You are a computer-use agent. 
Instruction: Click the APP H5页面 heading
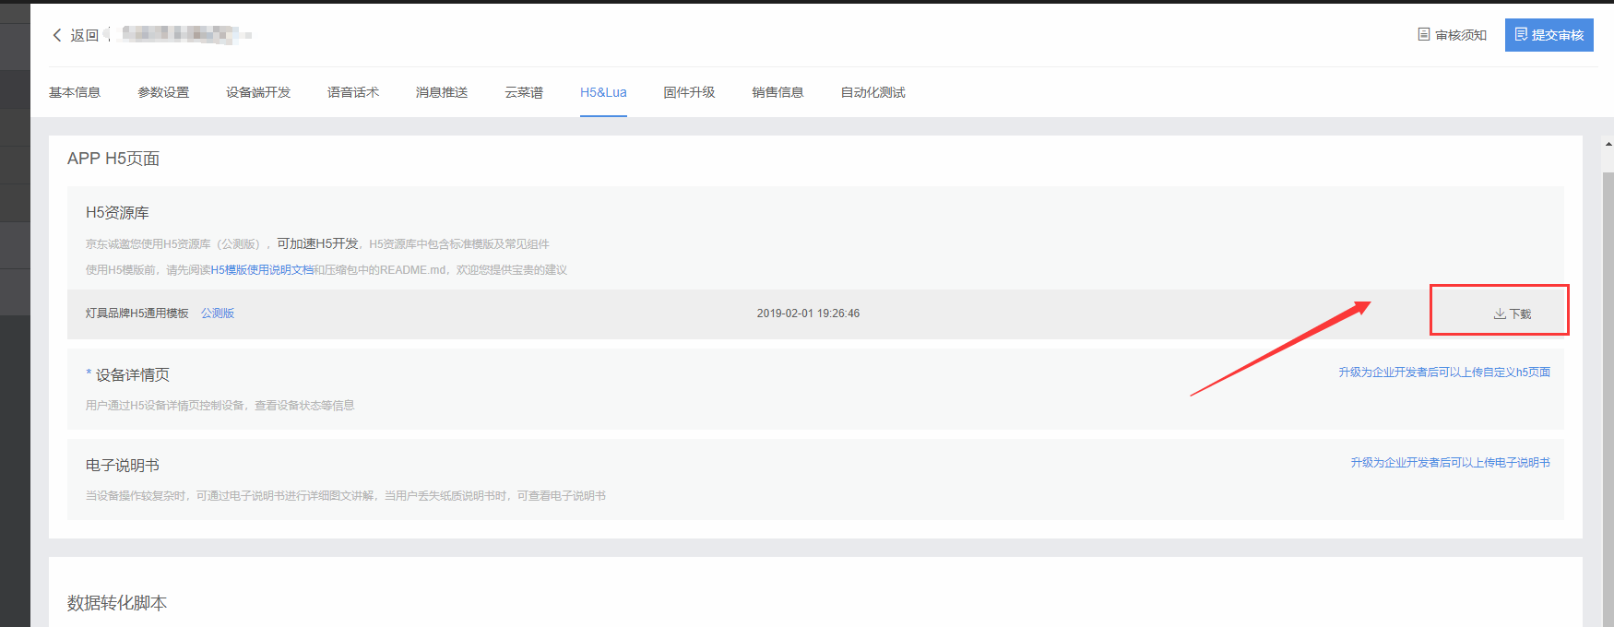click(x=113, y=159)
